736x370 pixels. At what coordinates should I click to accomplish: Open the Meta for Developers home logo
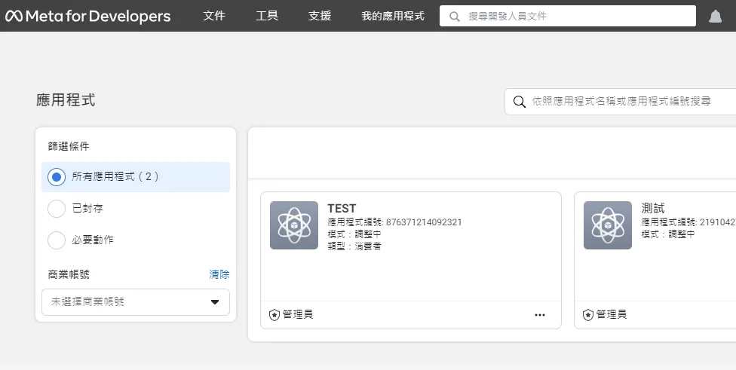tap(87, 16)
